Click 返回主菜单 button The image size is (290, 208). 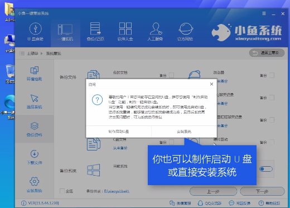tap(267, 53)
